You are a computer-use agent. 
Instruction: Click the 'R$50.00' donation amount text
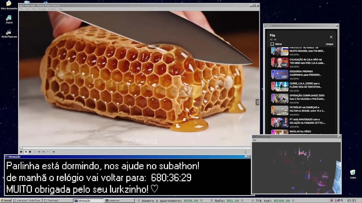191,201
